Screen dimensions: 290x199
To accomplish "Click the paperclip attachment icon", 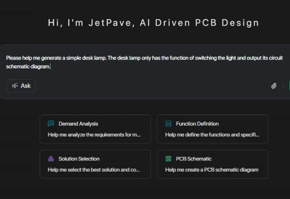I will tap(274, 86).
